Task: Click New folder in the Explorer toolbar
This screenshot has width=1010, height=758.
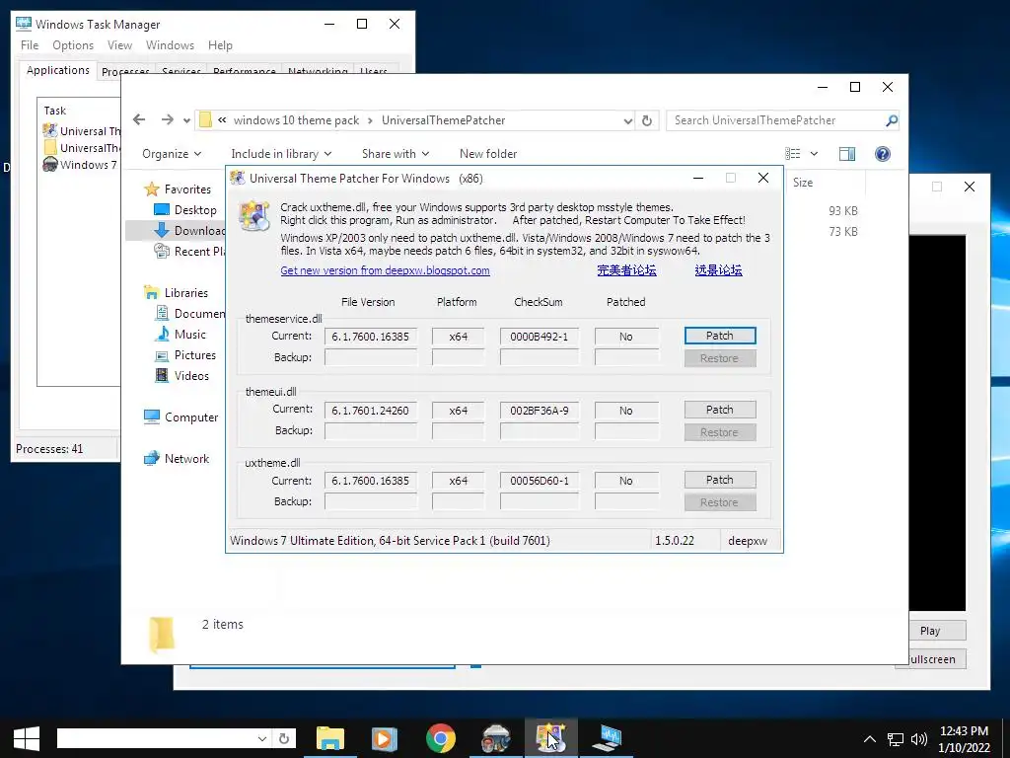Action: [488, 154]
